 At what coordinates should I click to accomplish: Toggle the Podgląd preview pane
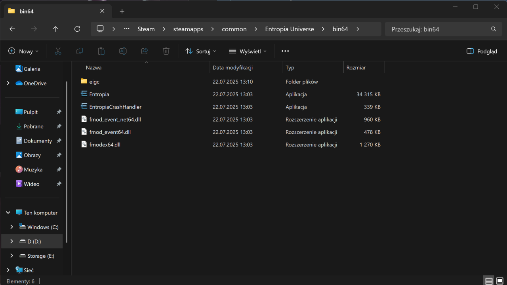pos(482,51)
